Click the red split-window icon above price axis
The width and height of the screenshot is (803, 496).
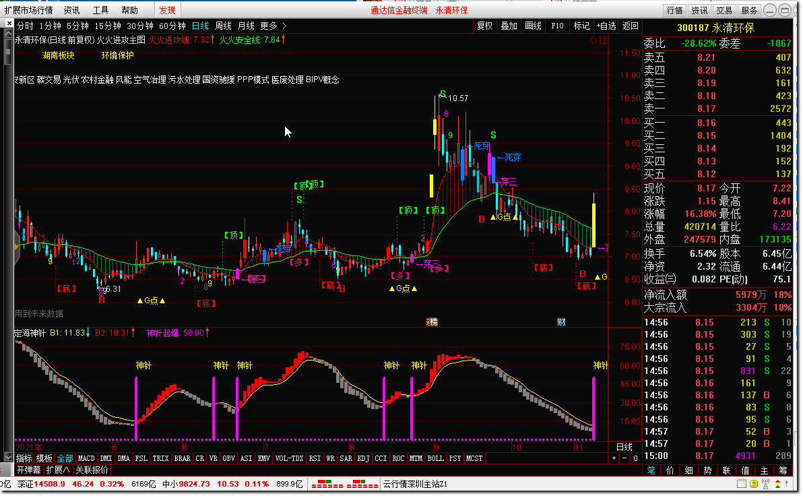point(603,40)
